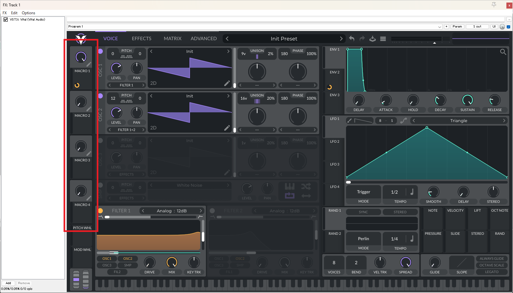The height and width of the screenshot is (293, 513).
Task: Toggle the VST3i Vital plugin checkbox
Action: tap(6, 20)
